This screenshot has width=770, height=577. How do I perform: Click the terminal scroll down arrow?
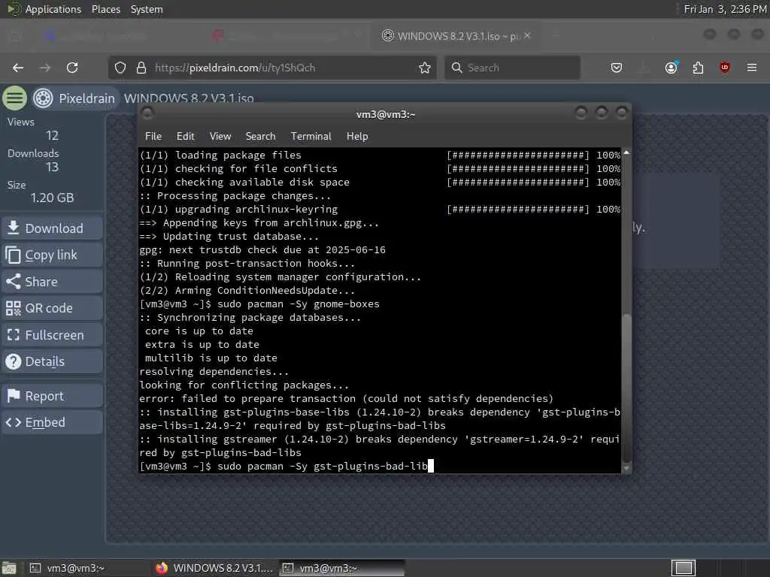[x=626, y=469]
